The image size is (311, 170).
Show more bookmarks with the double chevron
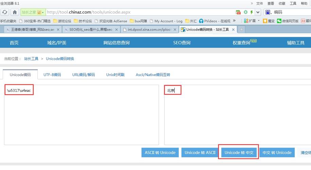(234, 21)
